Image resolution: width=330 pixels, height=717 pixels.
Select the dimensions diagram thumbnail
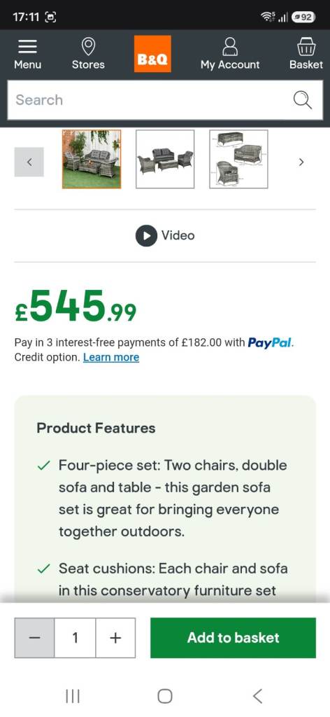tap(238, 159)
